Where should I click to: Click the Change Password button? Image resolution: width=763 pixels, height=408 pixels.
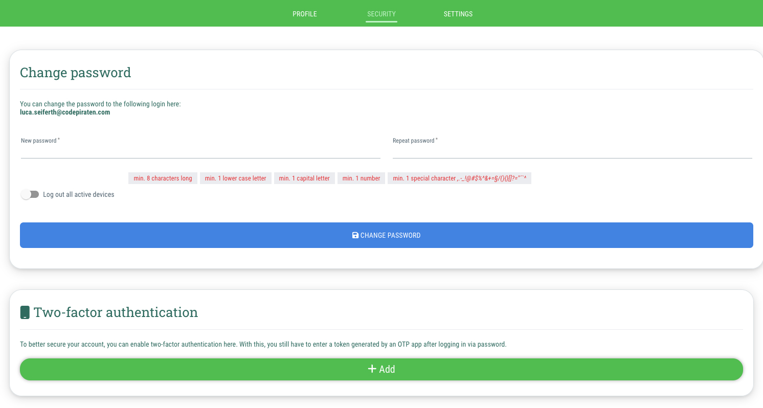387,235
